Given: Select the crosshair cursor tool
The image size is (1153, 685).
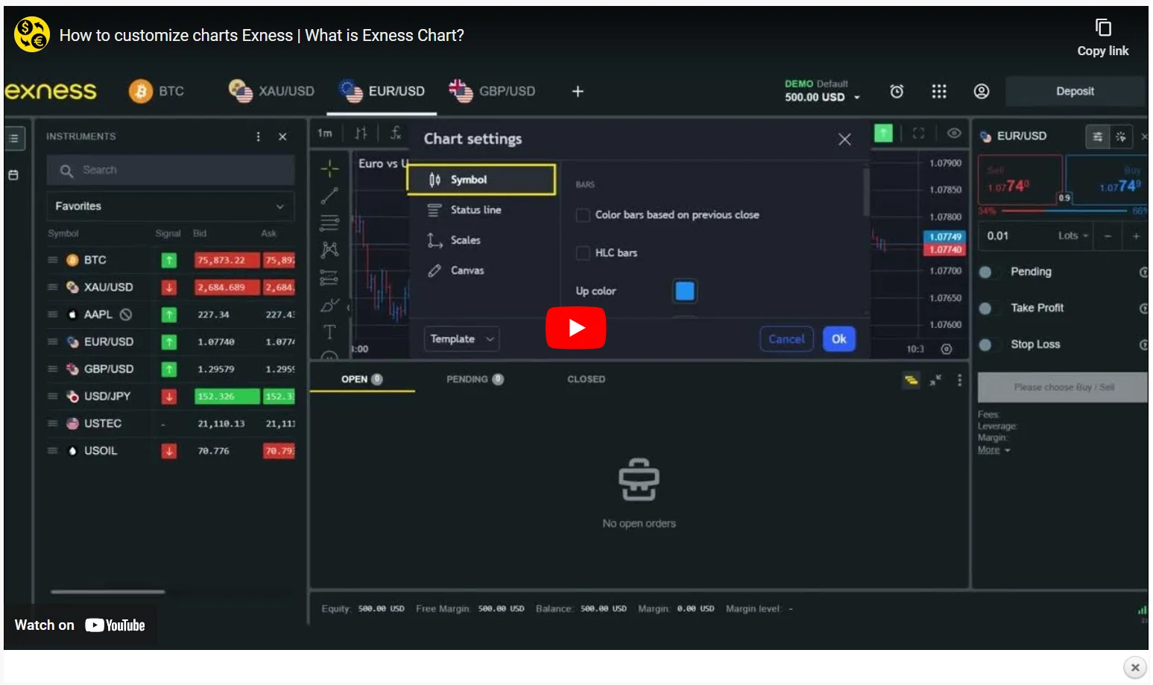Looking at the screenshot, I should [x=329, y=168].
